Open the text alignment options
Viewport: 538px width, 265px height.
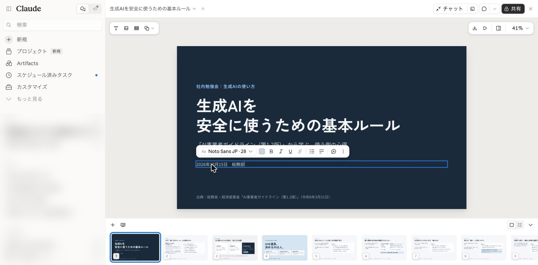pos(321,152)
